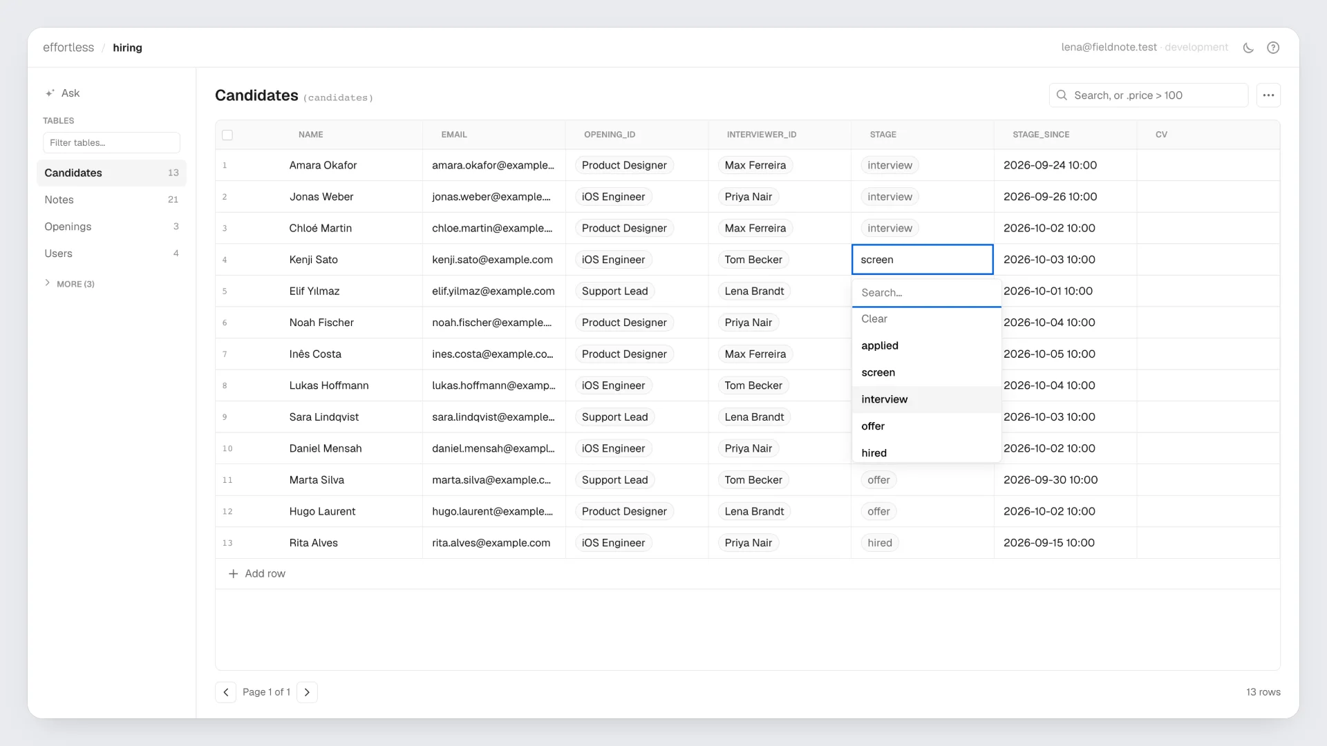Click the hired stage chip for Rita Alves
1327x746 pixels.
pos(880,543)
